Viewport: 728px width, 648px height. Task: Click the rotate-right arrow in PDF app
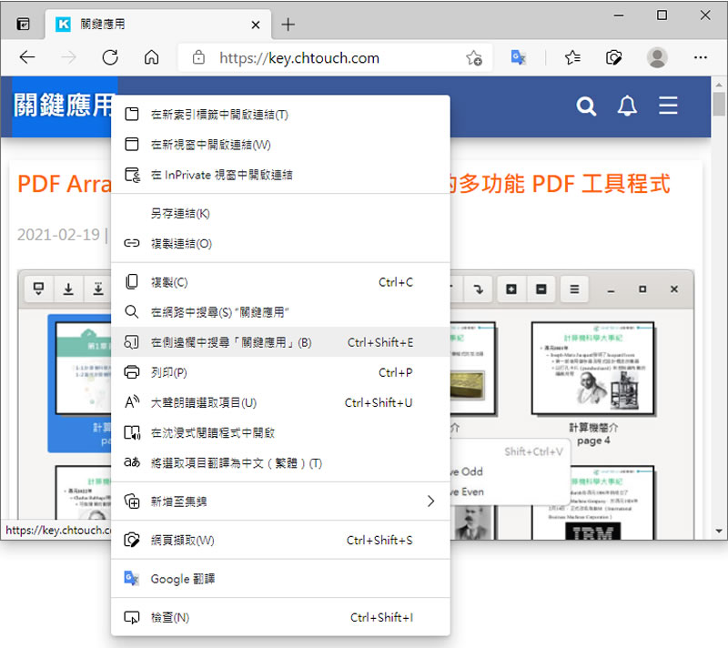click(x=478, y=289)
